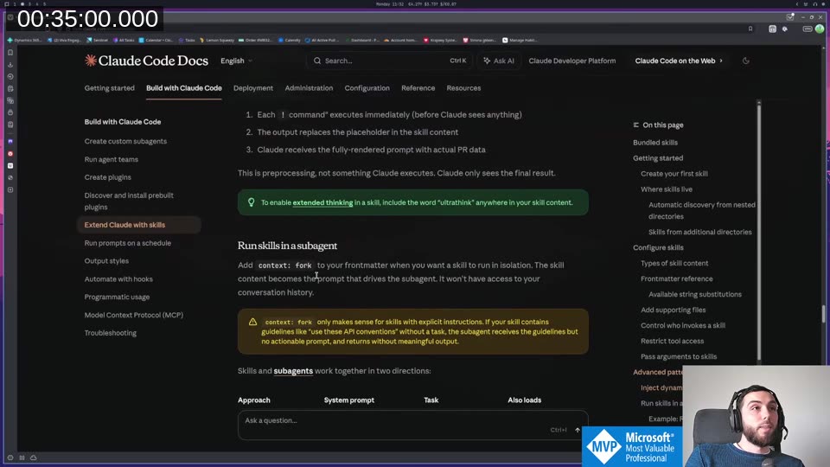
Task: Open the Account home bookmark
Action: pos(400,41)
